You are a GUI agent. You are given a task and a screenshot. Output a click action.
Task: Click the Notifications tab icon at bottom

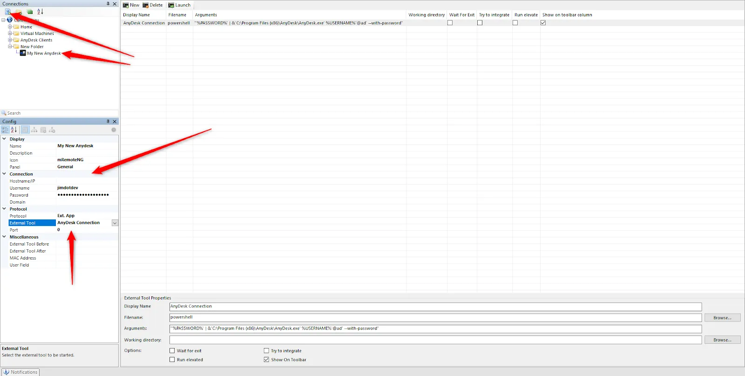(6, 372)
